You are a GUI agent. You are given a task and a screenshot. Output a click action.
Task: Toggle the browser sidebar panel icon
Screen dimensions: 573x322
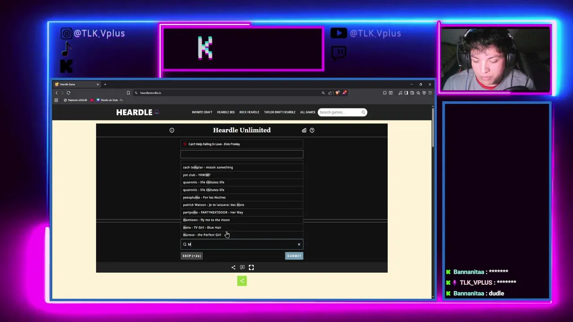tap(406, 93)
